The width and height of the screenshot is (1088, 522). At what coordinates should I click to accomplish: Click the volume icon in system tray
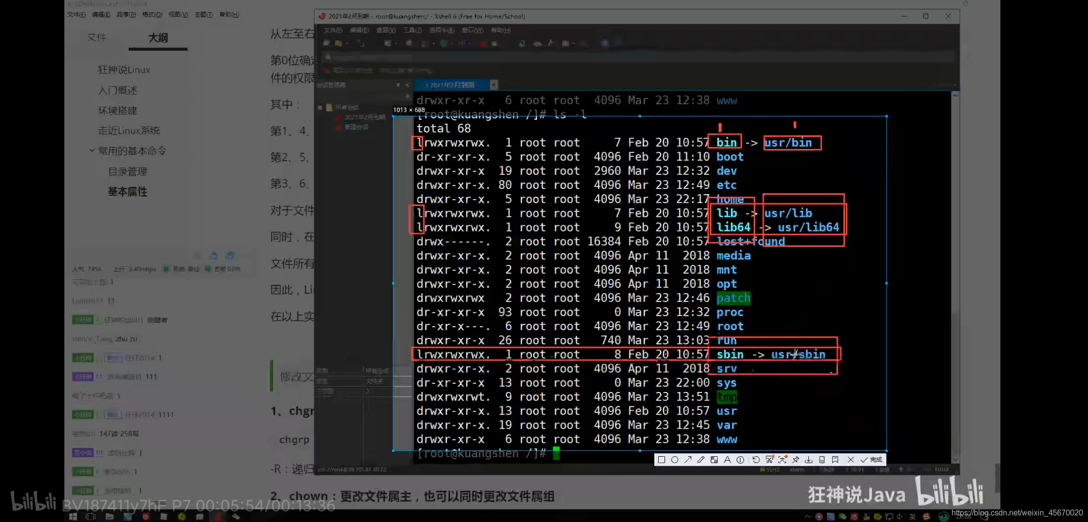point(900,517)
